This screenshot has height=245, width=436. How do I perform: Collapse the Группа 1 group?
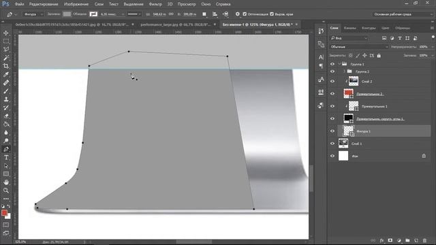(339, 64)
